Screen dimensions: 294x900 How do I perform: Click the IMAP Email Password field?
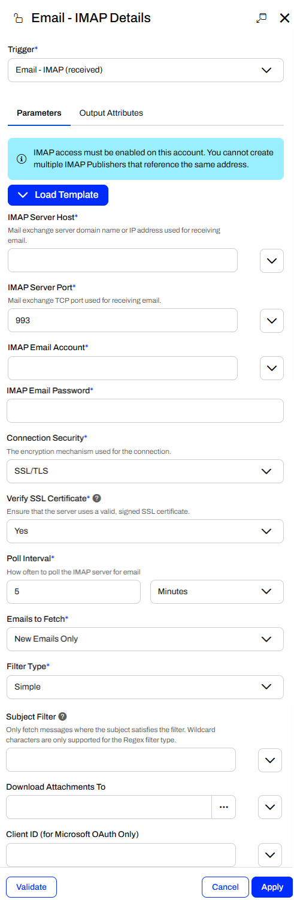pos(145,411)
